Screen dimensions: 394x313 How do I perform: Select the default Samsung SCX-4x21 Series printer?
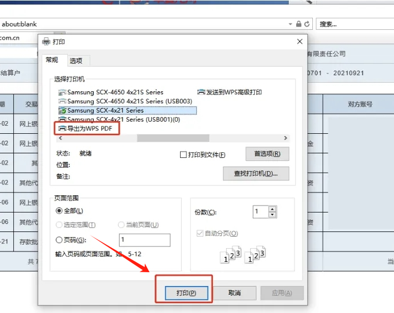coord(105,110)
